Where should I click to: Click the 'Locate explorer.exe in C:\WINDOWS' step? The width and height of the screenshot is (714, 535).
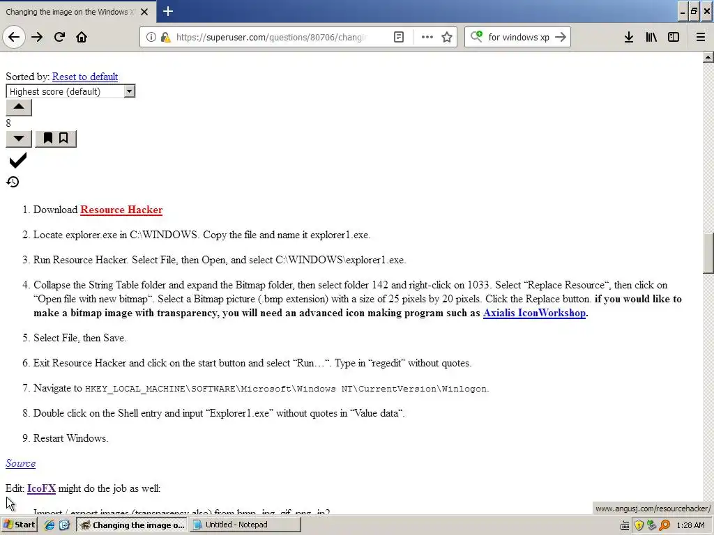pyautogui.click(x=202, y=235)
